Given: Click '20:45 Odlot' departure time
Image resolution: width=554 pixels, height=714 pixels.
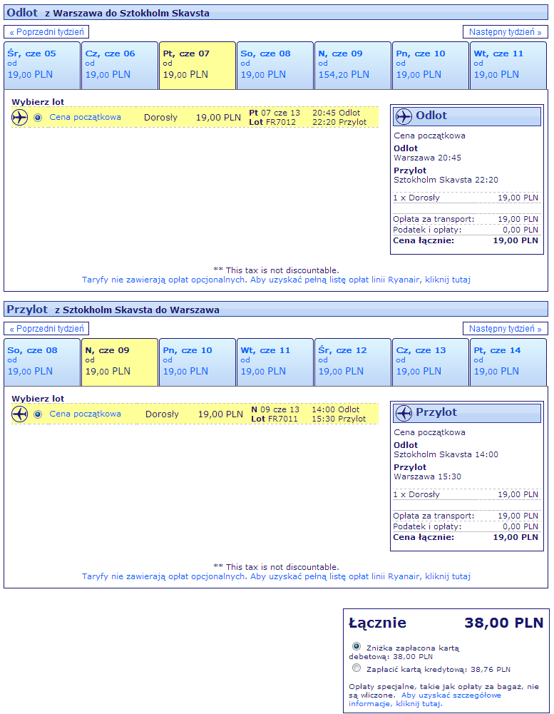Looking at the screenshot, I should 336,113.
